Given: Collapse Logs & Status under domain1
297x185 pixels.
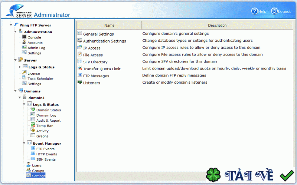Looking at the screenshot, I should coord(24,104).
